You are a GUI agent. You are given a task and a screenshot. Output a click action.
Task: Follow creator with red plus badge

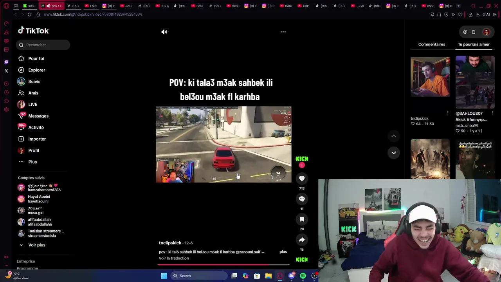[302, 165]
